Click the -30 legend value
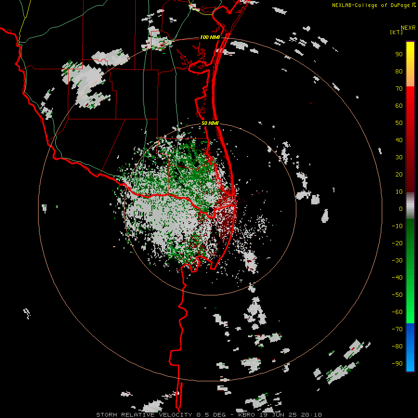Image resolution: width=418 pixels, height=418 pixels. pos(397,261)
